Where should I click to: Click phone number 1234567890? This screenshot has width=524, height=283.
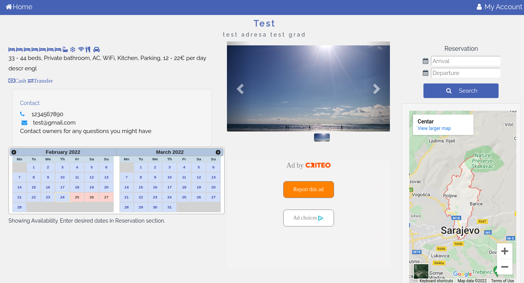(x=47, y=114)
